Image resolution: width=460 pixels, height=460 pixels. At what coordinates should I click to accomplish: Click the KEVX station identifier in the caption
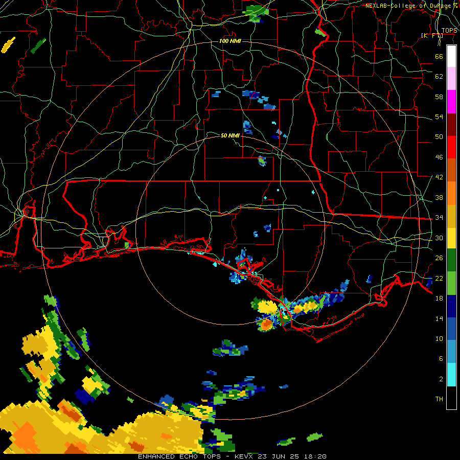click(244, 456)
